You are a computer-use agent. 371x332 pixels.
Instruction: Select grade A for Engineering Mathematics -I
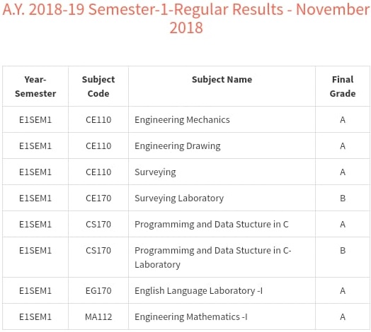tap(343, 316)
